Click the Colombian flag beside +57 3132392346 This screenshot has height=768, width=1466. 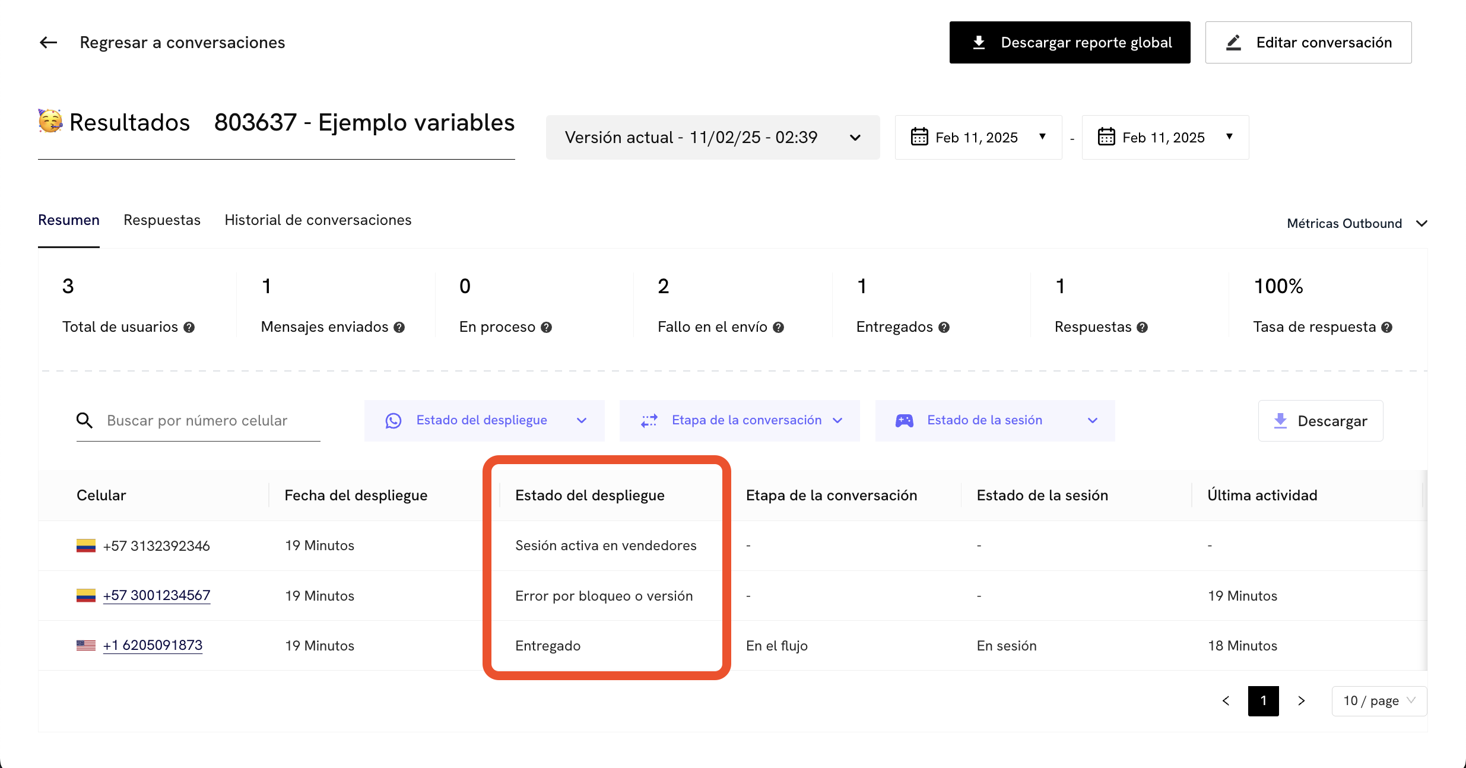coord(86,545)
